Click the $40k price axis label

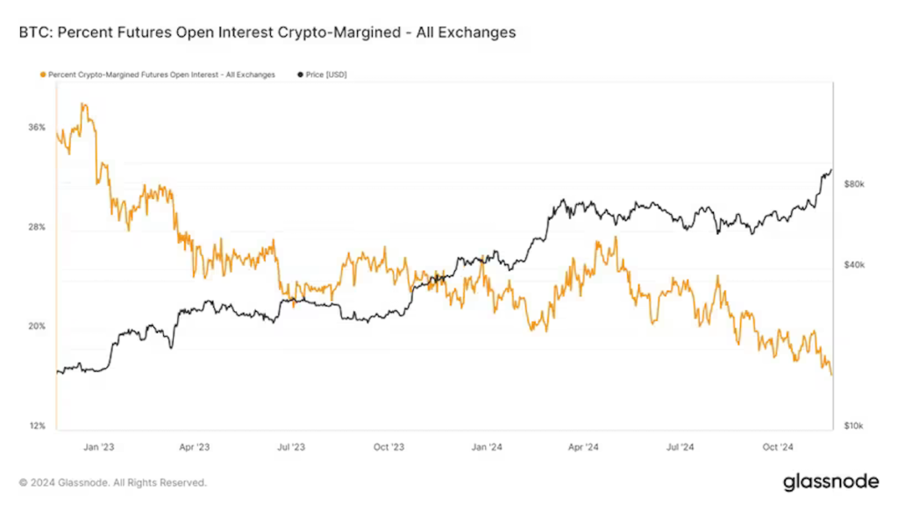854,265
